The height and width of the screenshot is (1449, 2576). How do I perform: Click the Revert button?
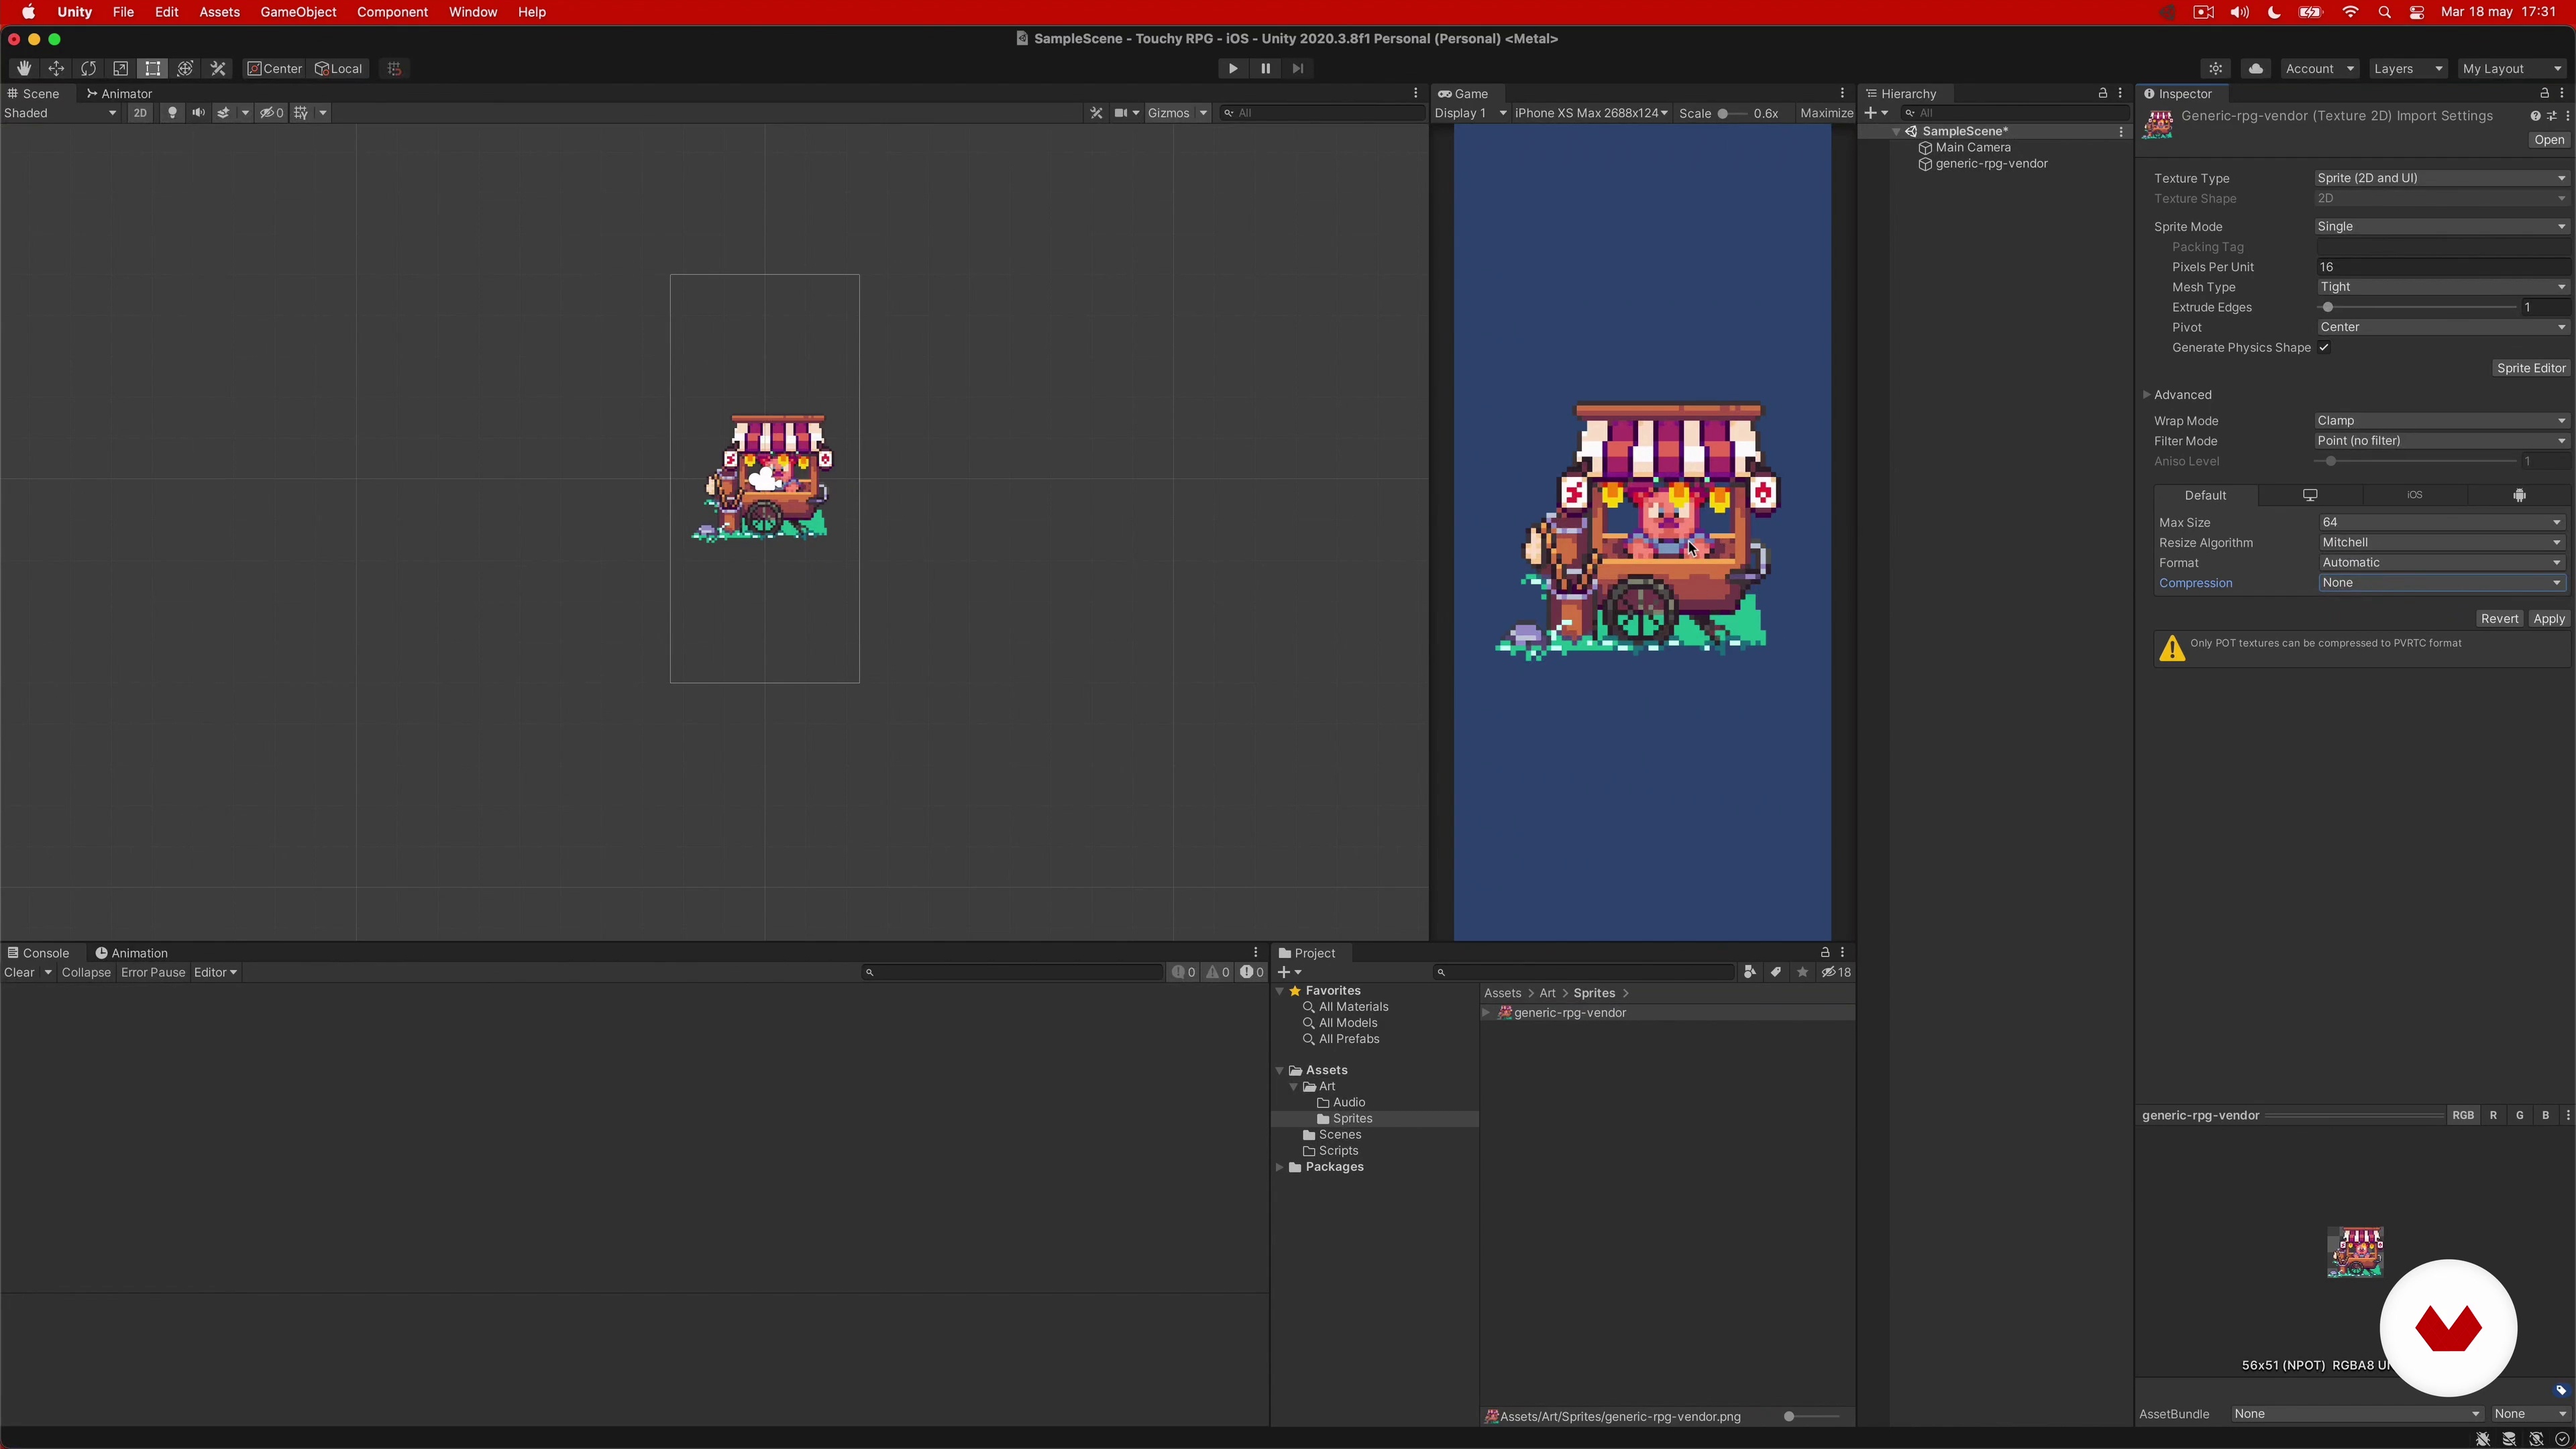coord(2499,619)
